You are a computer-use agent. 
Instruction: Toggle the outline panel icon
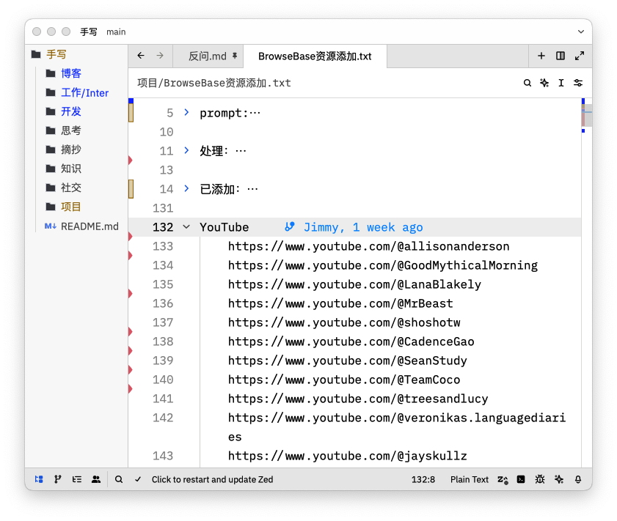click(77, 479)
